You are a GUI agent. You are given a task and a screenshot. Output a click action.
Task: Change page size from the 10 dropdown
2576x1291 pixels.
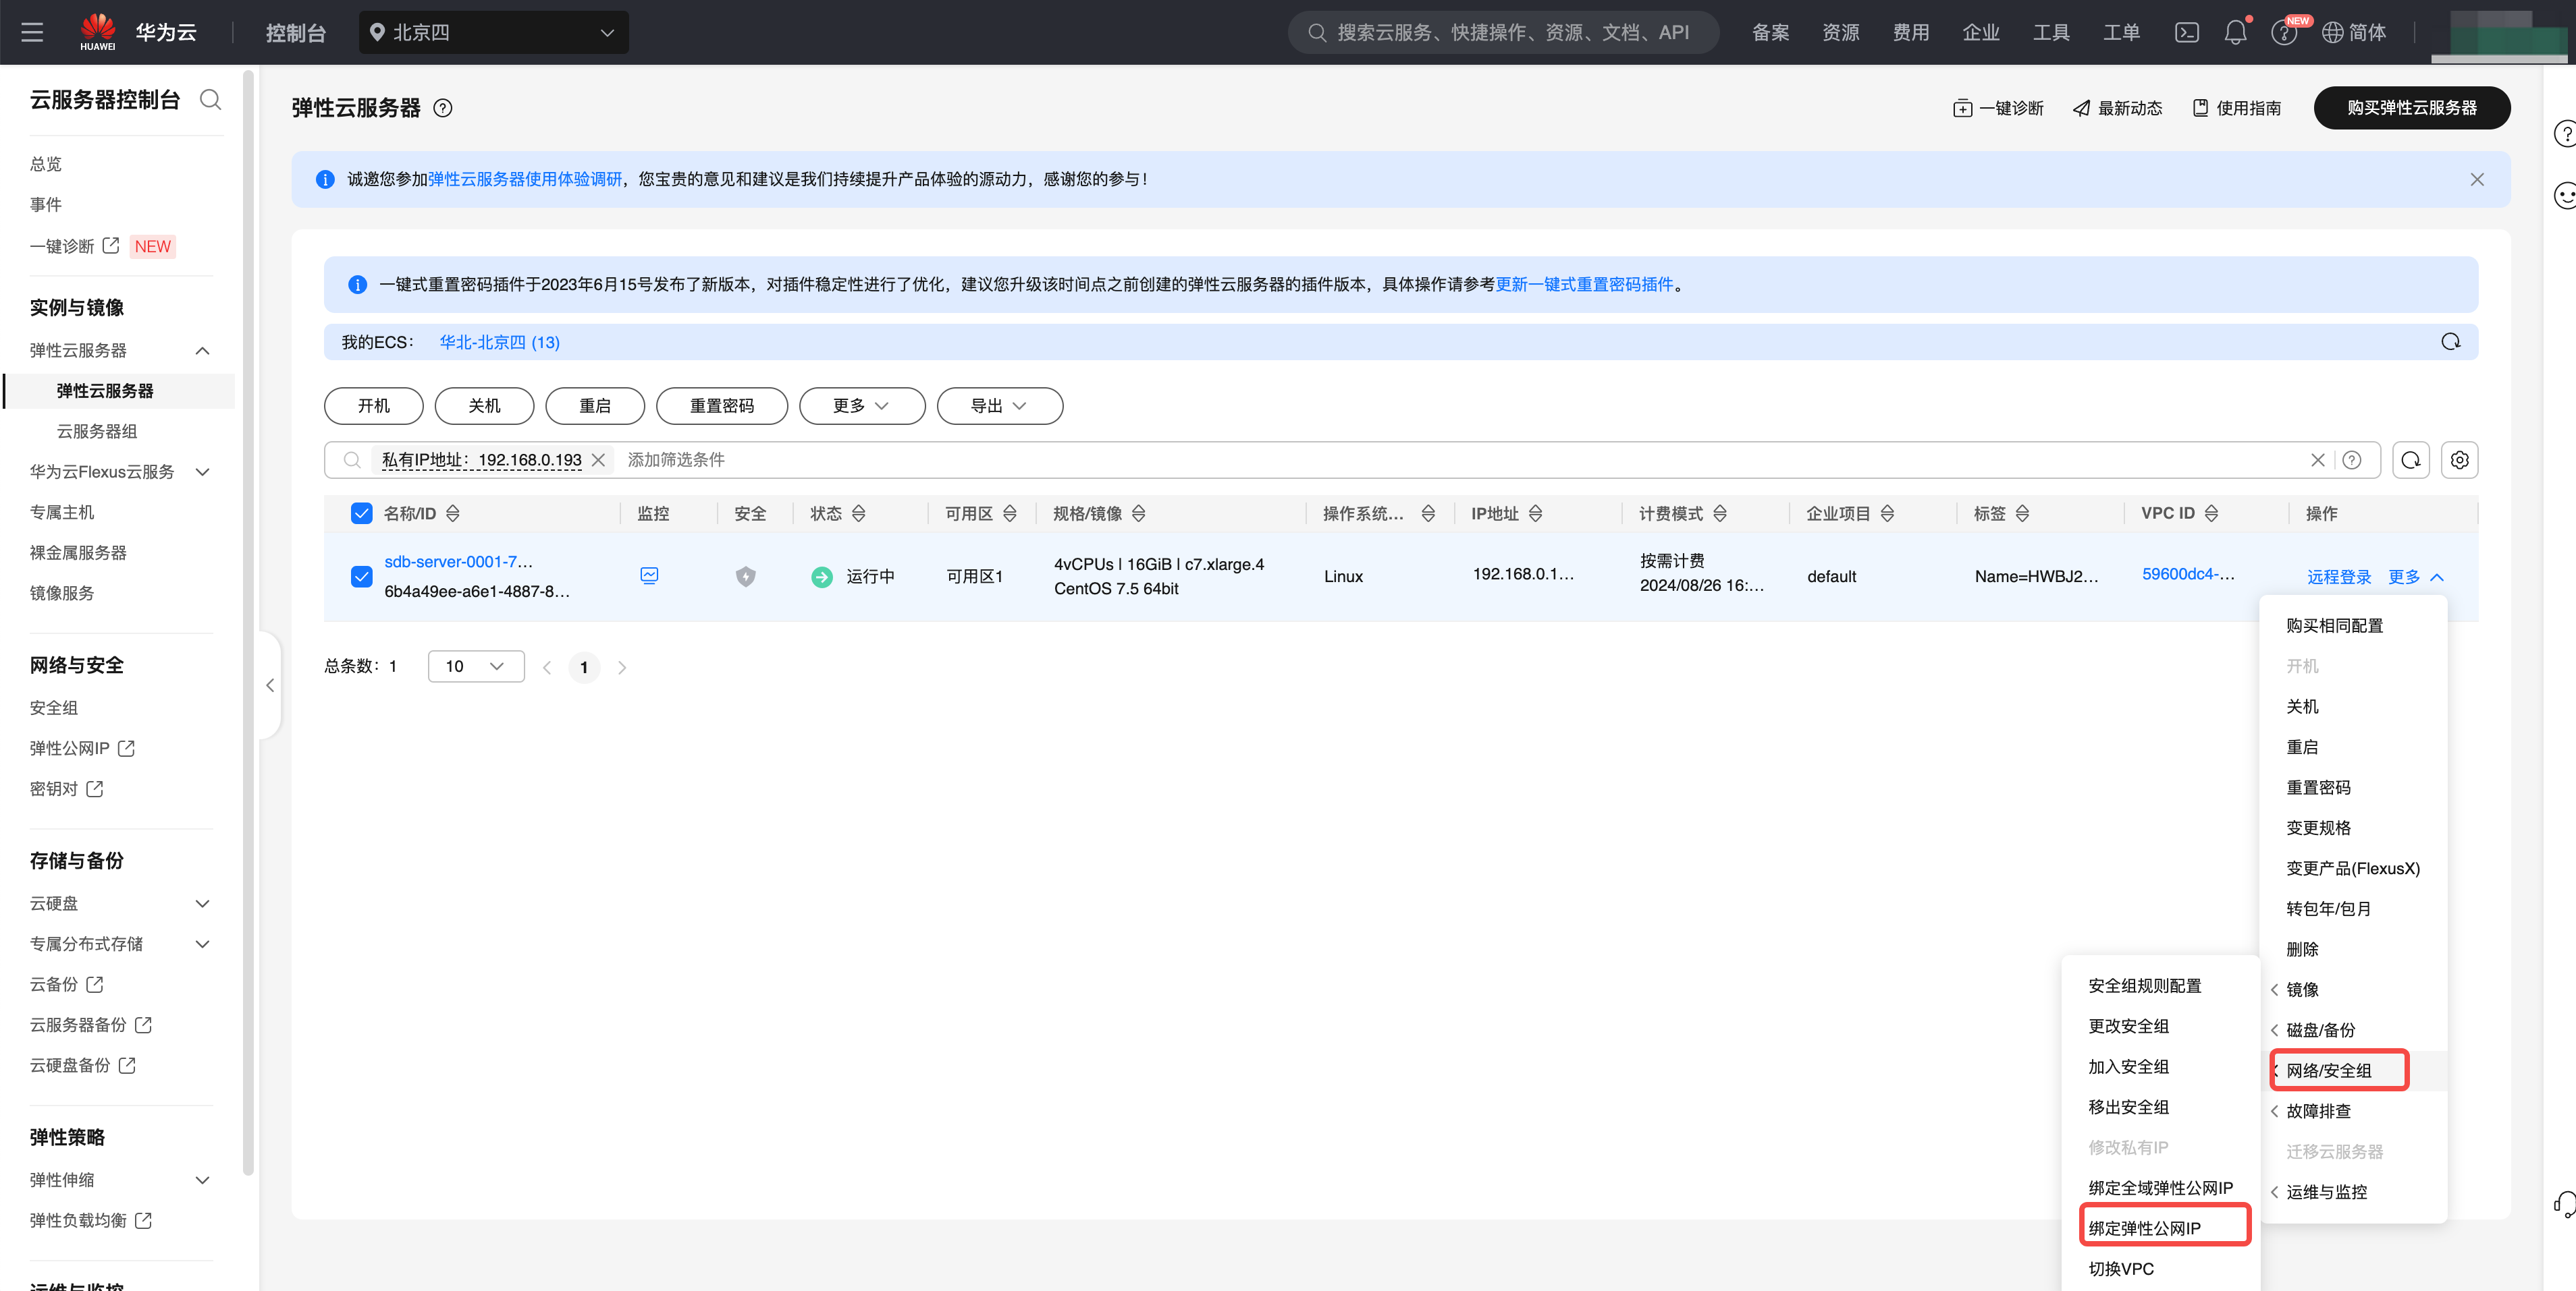pyautogui.click(x=476, y=666)
